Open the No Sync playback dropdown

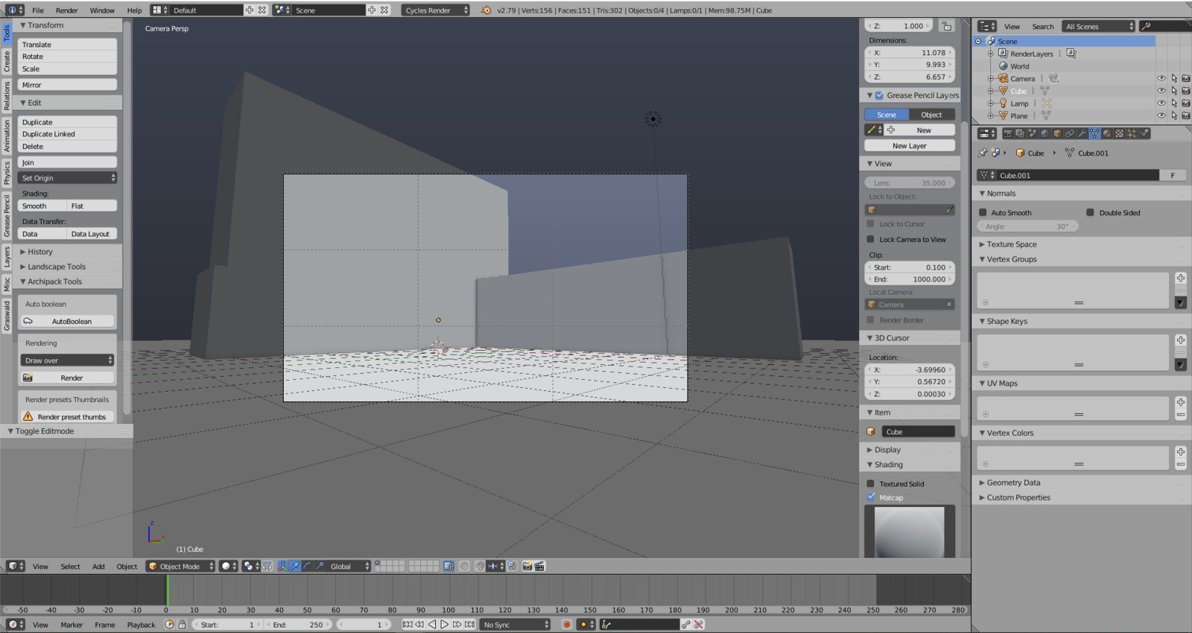click(515, 624)
